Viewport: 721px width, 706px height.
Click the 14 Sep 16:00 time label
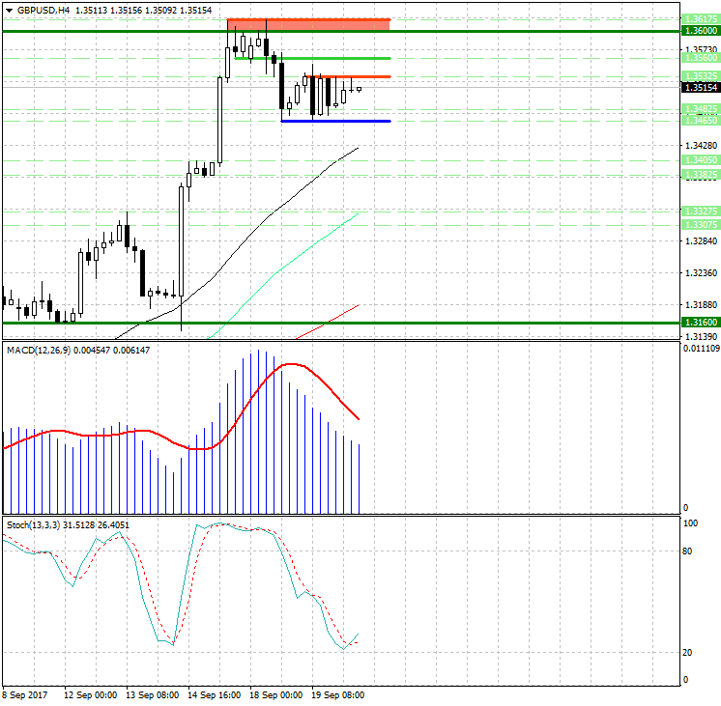coord(214,695)
